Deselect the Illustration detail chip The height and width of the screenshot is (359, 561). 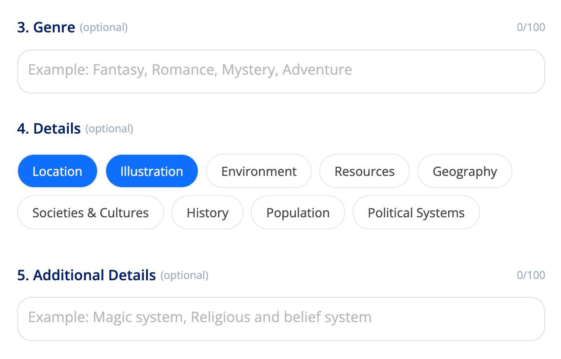152,171
